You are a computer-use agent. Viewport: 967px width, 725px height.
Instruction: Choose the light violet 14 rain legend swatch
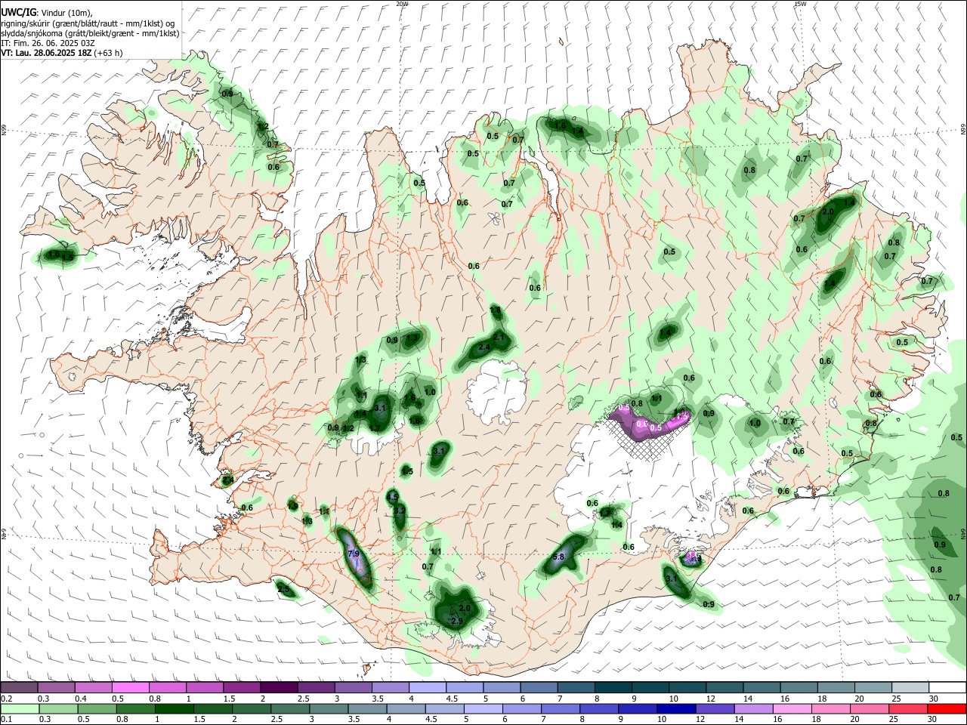coord(753,708)
